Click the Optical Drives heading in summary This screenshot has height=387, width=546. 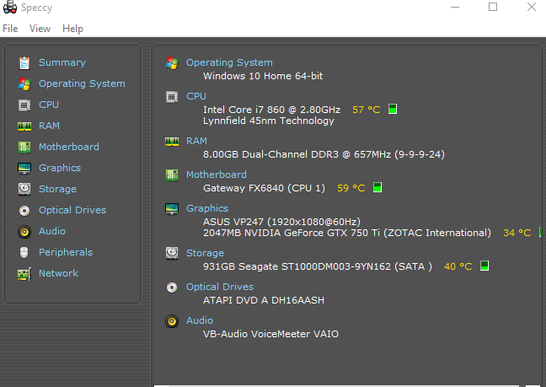(x=219, y=287)
